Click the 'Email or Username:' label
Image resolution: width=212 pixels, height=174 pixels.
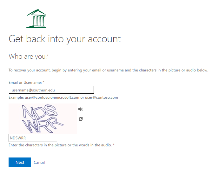25,83
